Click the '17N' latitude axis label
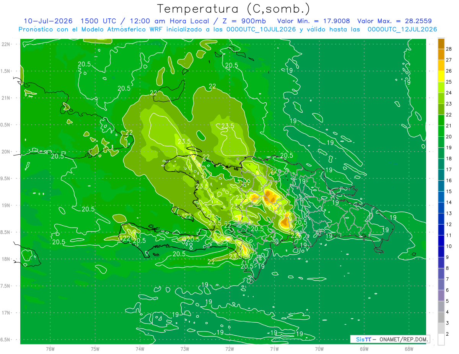The image size is (459, 354). tap(6, 313)
